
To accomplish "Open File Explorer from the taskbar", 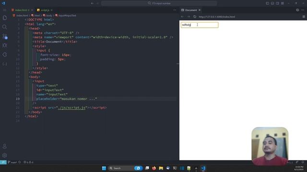I will [161, 168].
